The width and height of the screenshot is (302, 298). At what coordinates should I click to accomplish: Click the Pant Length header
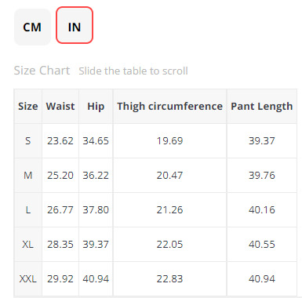[262, 106]
